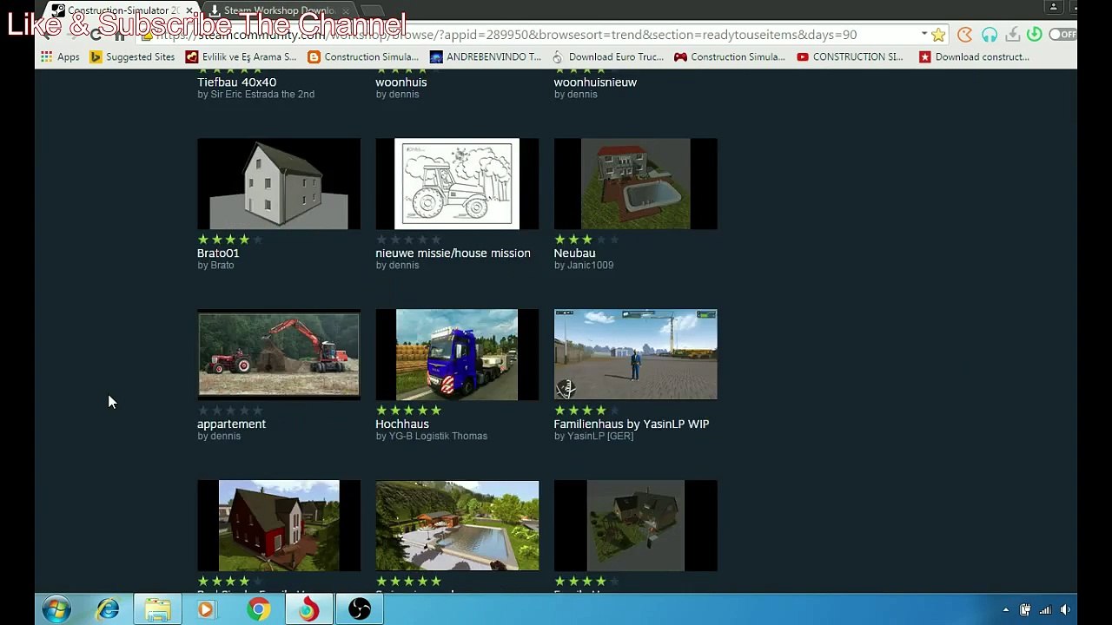The height and width of the screenshot is (625, 1112).
Task: Launch Chrome from the taskbar
Action: [258, 609]
